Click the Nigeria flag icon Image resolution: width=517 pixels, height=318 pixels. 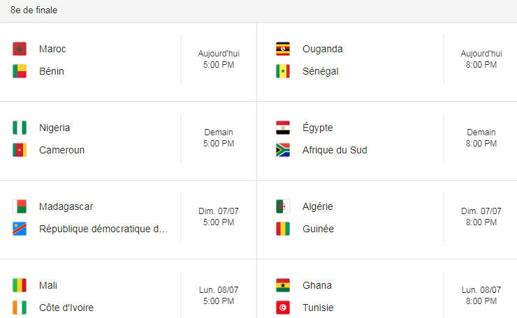[x=20, y=128]
